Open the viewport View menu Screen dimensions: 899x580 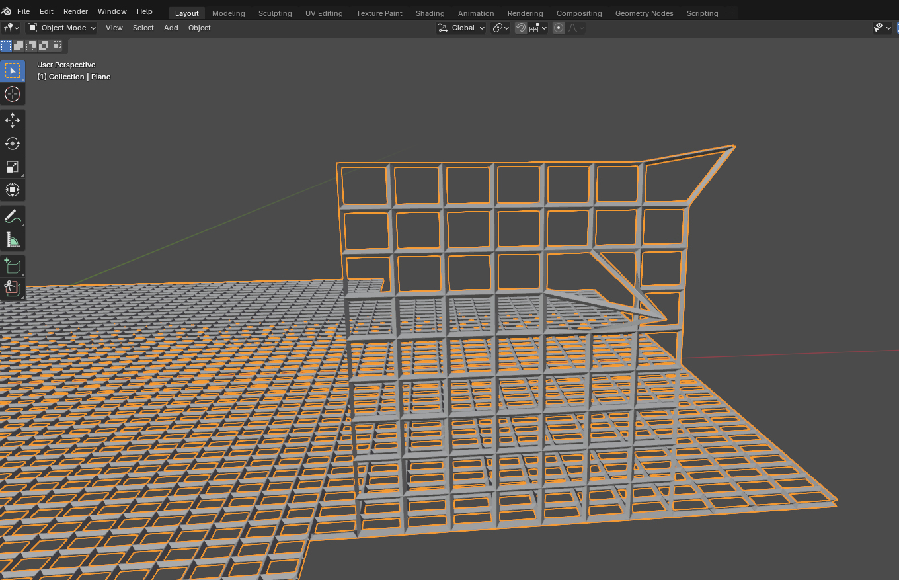click(x=114, y=28)
